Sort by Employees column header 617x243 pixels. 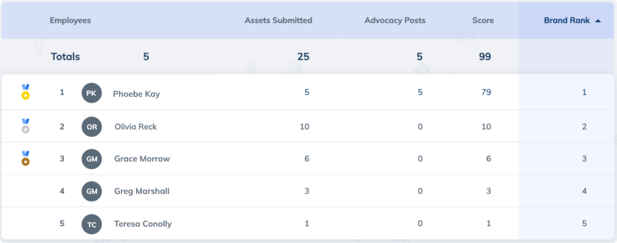pyautogui.click(x=70, y=21)
